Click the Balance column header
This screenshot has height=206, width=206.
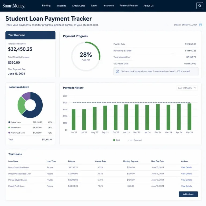(72, 161)
